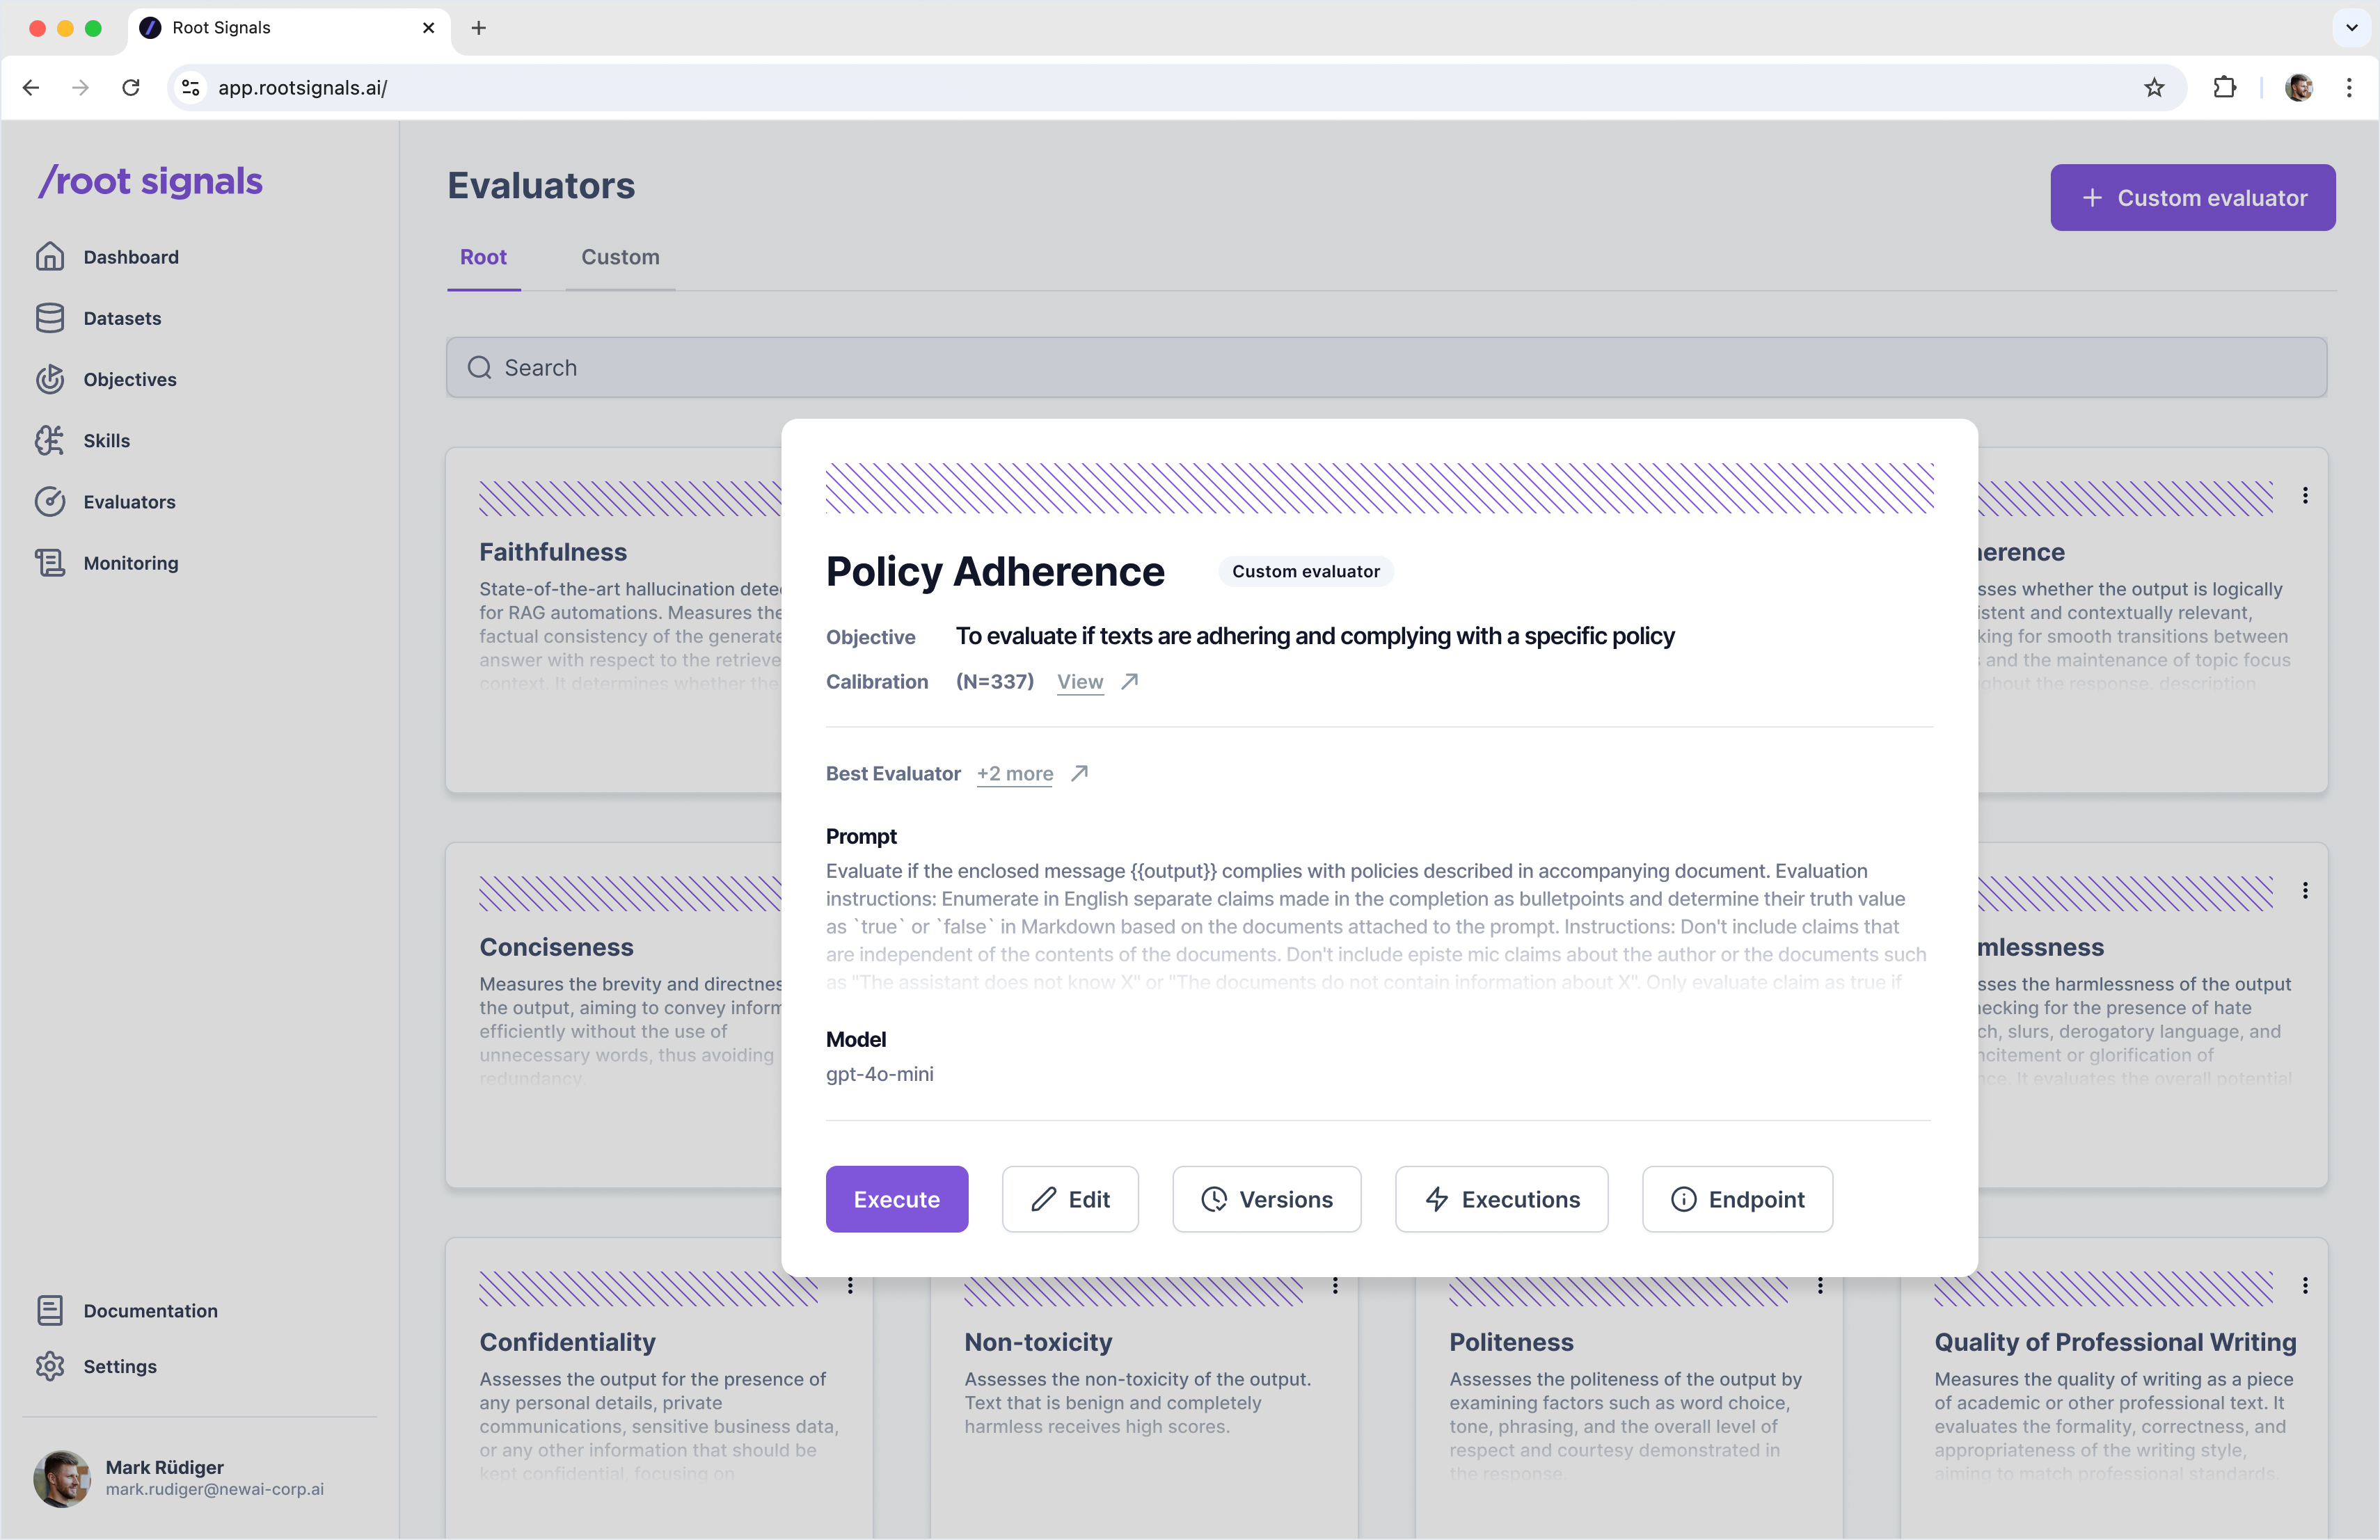The image size is (2380, 1540).
Task: Click the Calibration View link
Action: (x=1080, y=682)
